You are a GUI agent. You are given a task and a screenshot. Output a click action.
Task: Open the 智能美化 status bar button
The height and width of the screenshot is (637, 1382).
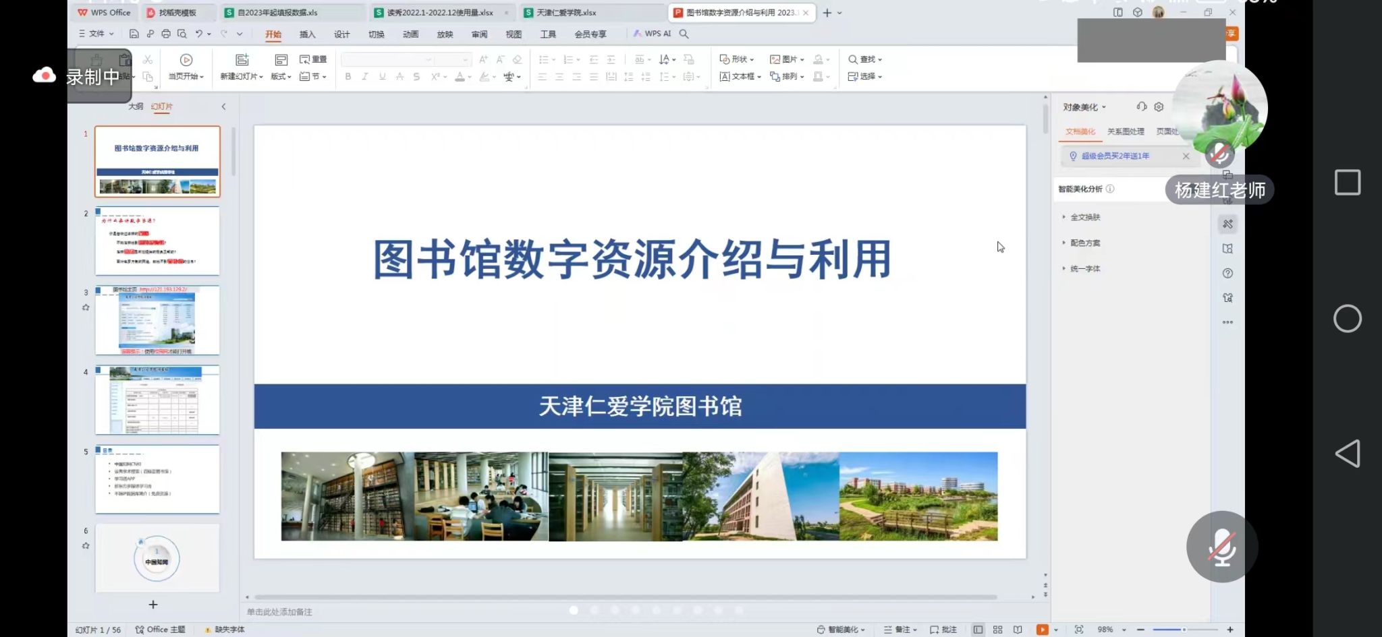pos(841,630)
